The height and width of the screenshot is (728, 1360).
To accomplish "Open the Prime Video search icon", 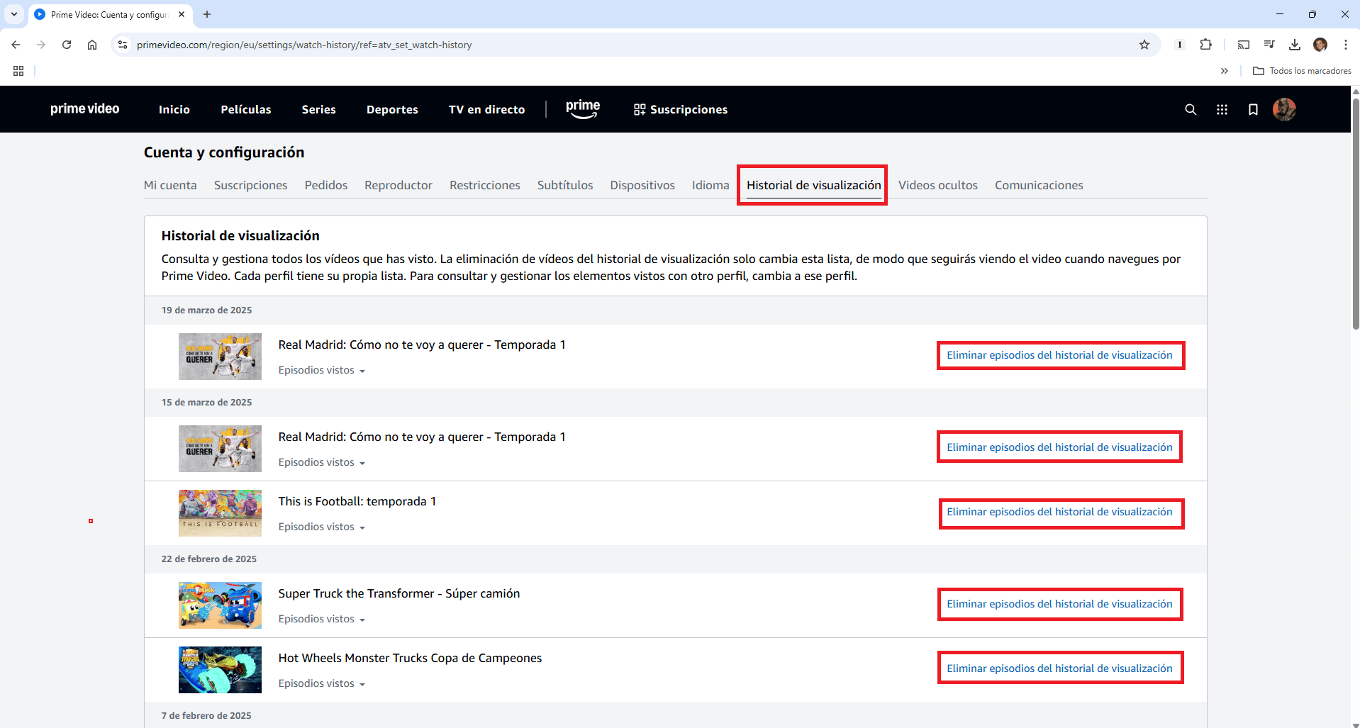I will (1191, 109).
